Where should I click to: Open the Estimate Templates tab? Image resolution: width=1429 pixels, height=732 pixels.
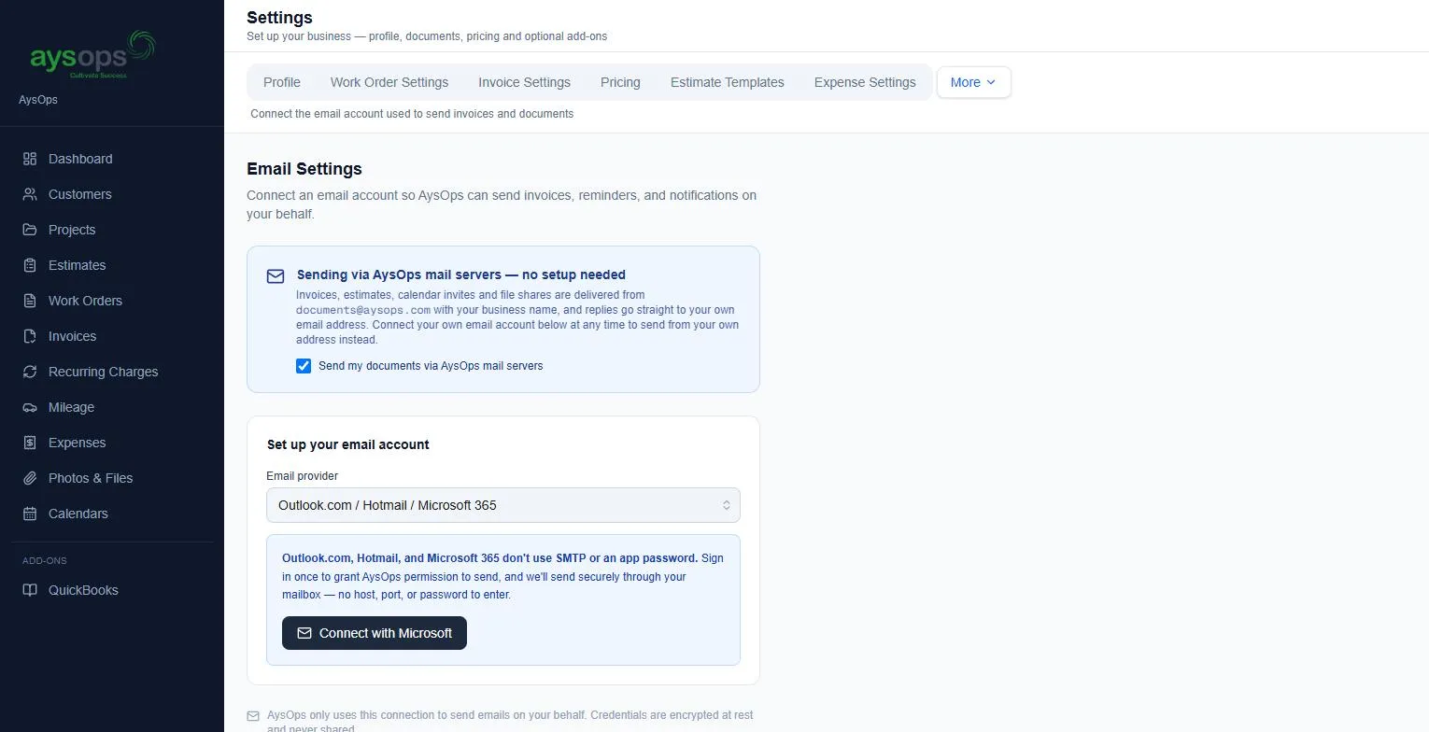click(x=728, y=82)
